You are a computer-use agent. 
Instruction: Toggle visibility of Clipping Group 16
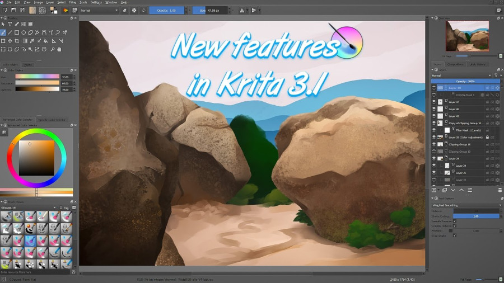tap(434, 144)
